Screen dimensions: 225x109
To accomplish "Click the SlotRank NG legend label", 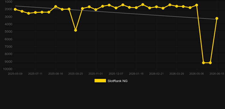I will point(118,81).
